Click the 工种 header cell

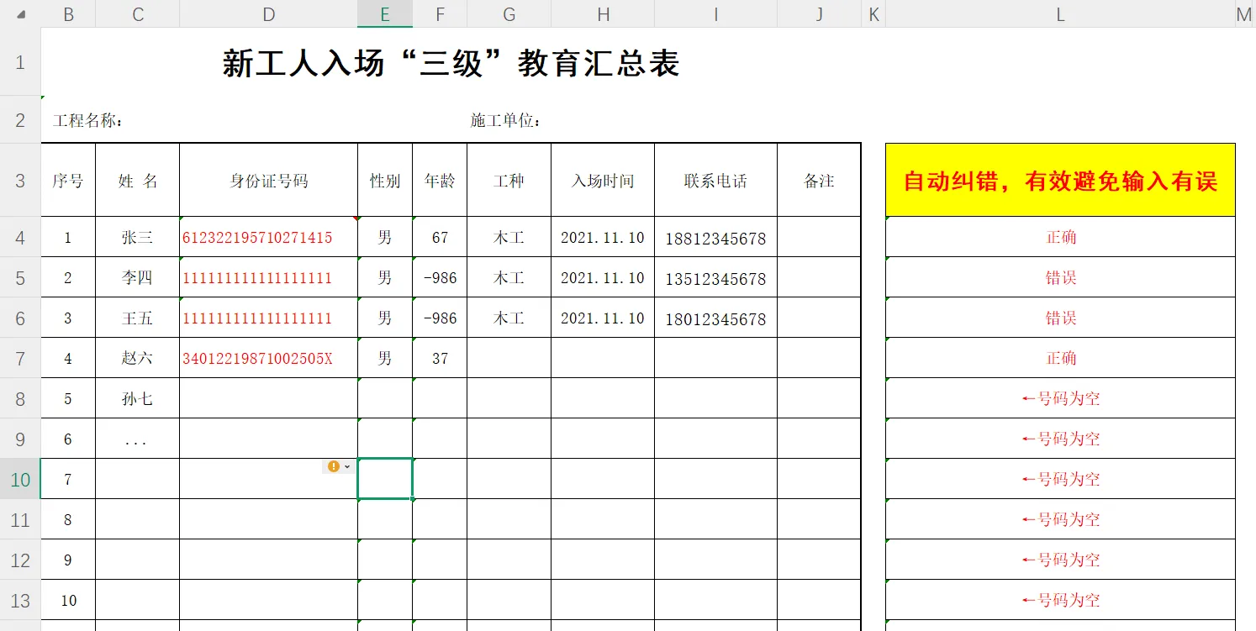(x=509, y=181)
